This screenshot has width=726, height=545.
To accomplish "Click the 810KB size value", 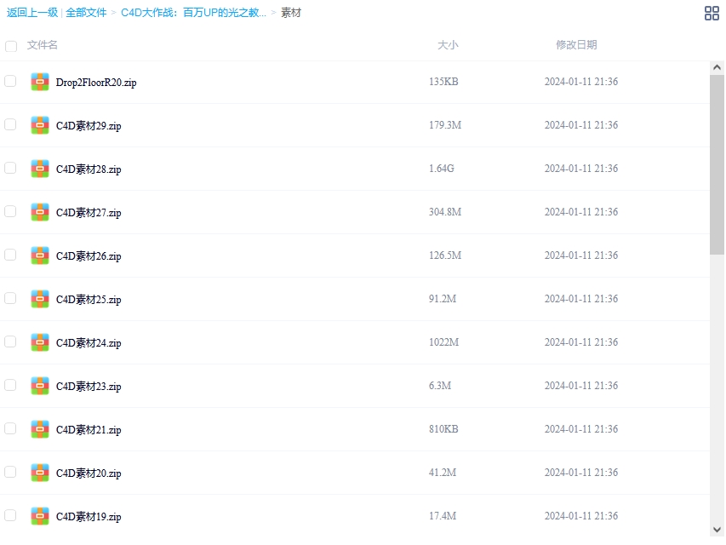I will [443, 429].
